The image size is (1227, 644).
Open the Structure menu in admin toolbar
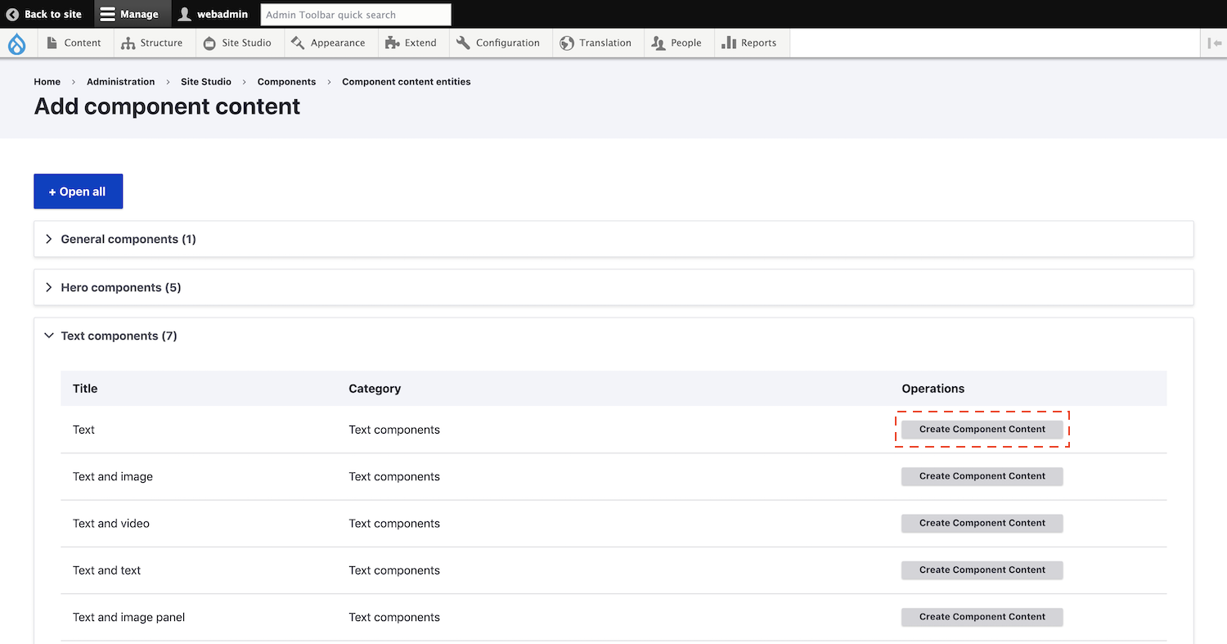pos(152,43)
